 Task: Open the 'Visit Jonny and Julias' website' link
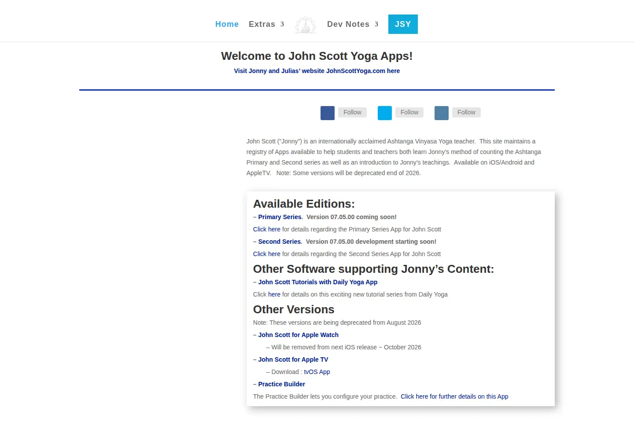click(317, 71)
